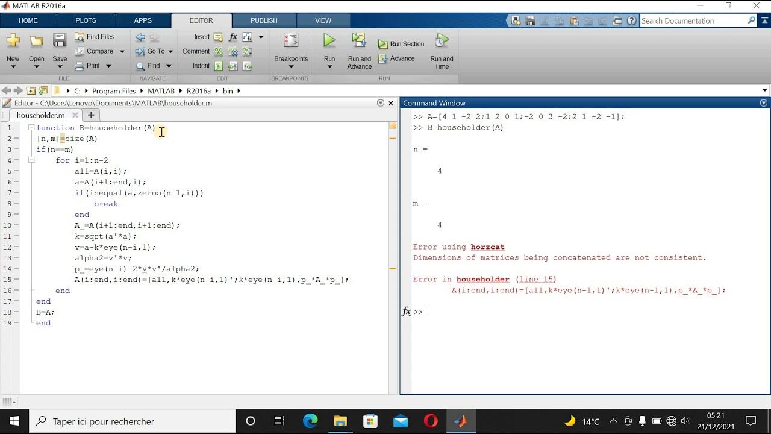Click the Open folder icon
Viewport: 771px width, 434px height.
(37, 41)
